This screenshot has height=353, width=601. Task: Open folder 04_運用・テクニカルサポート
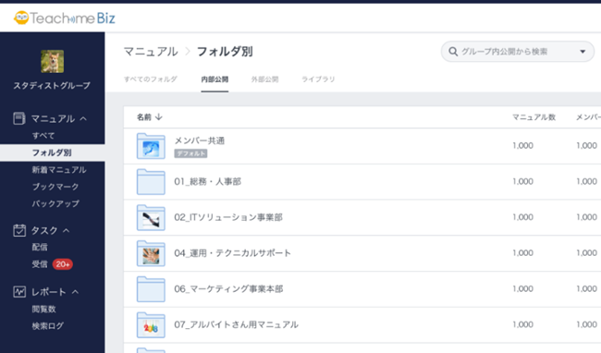click(233, 253)
